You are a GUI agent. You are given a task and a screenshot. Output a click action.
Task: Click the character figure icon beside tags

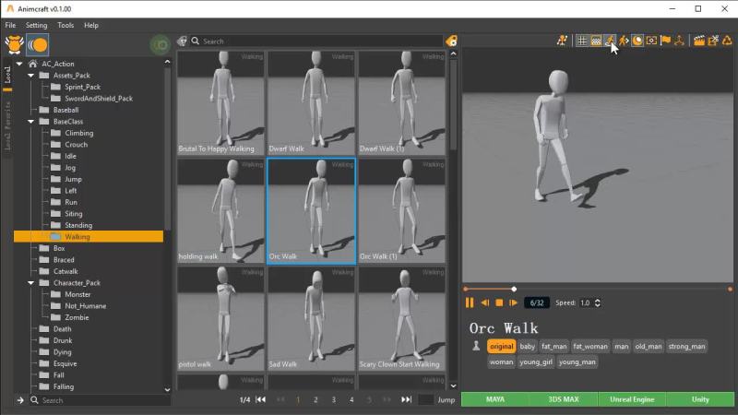click(x=476, y=346)
